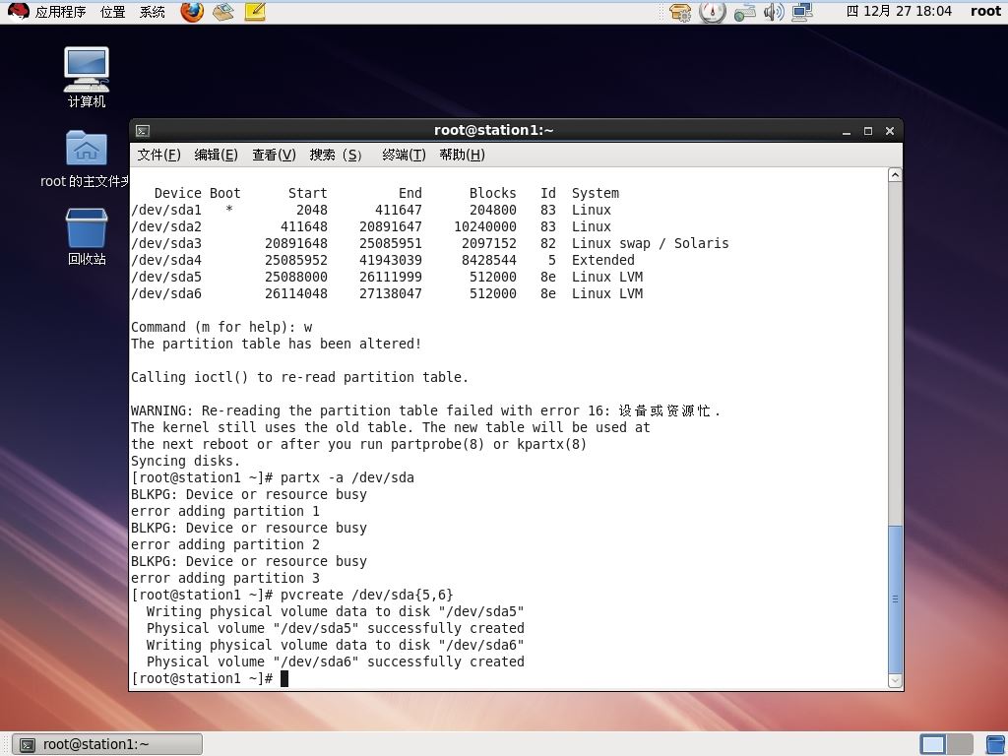
Task: Click the 'Linux swap / Solaris' text
Action: pos(650,244)
